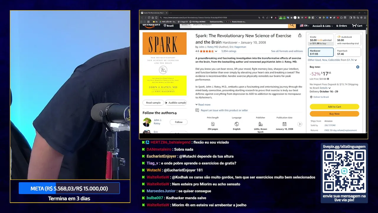Click John J. Ratey author avatar

(147, 122)
